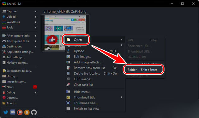Expand the Upload submenu arrow in sidebar

(x=36, y=17)
